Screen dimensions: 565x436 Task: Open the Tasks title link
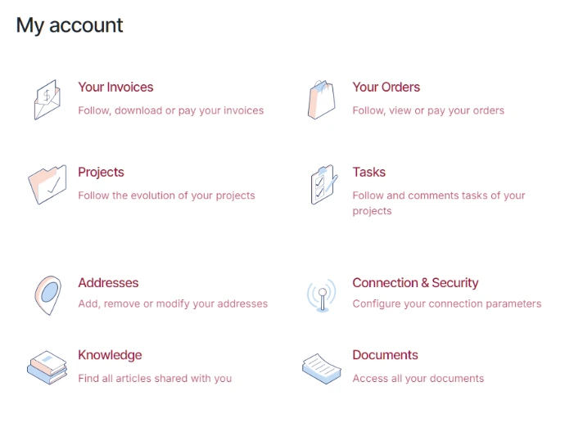coord(368,173)
